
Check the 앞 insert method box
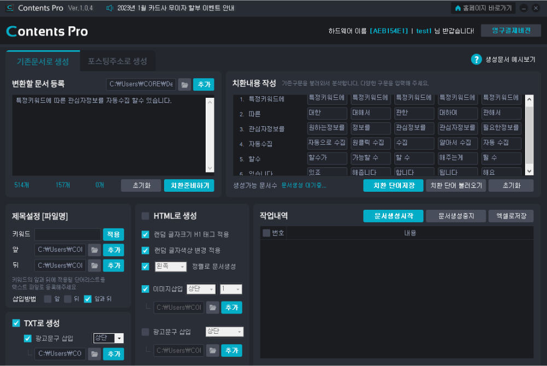click(48, 299)
